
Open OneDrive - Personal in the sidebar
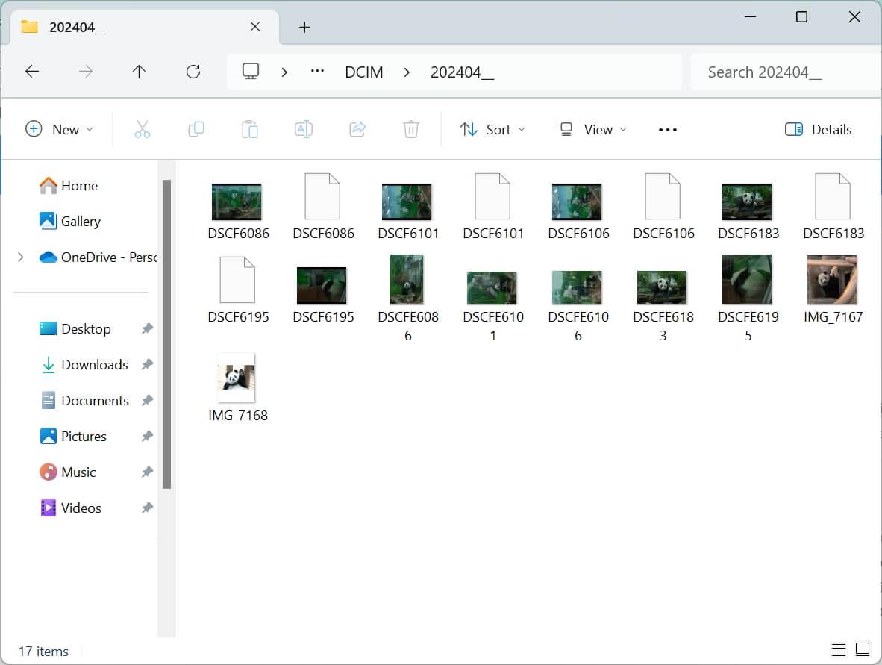pos(98,257)
